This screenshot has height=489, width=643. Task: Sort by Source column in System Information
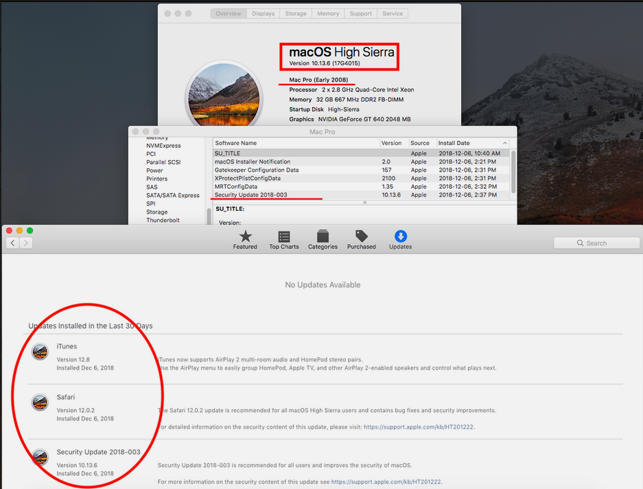423,143
